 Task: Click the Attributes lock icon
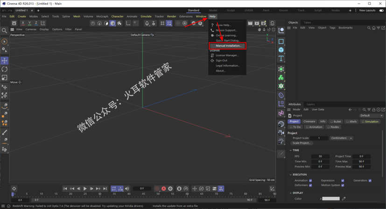pos(374,110)
